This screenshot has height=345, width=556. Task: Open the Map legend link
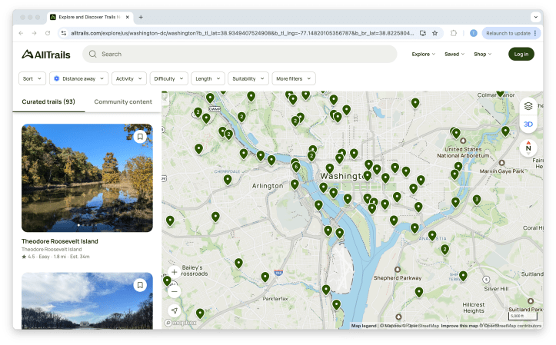[x=364, y=326]
